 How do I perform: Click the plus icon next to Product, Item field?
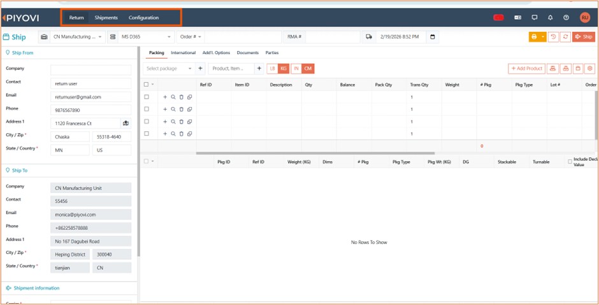pyautogui.click(x=259, y=69)
